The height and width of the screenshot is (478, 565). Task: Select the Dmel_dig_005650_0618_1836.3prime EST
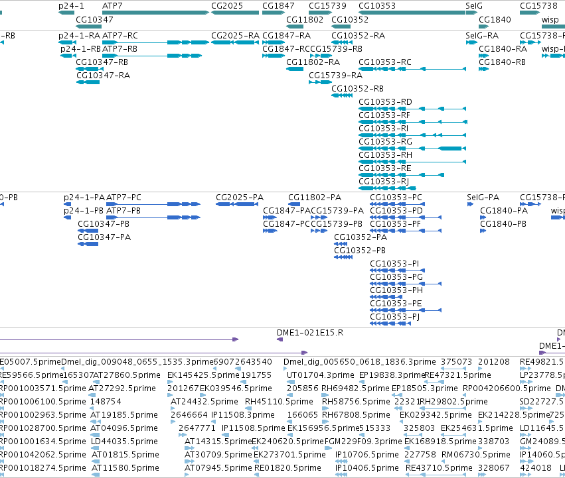click(x=285, y=369)
